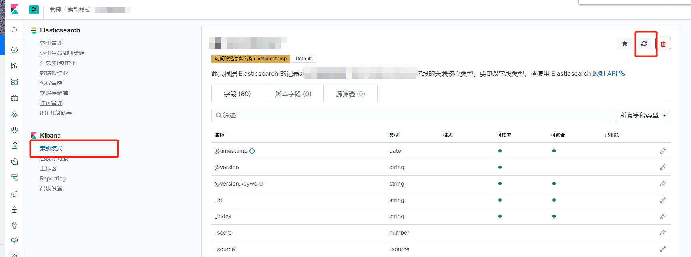Edit the @timestamp field with pencil icon
691x257 pixels.
663,151
